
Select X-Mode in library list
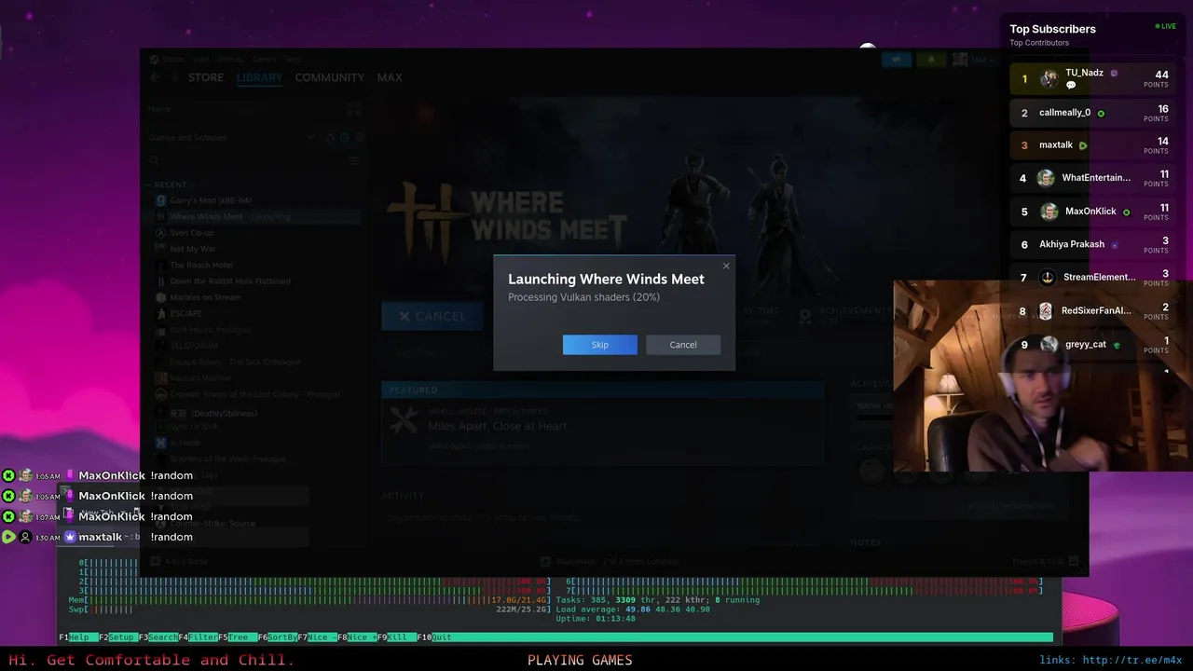[x=185, y=443]
